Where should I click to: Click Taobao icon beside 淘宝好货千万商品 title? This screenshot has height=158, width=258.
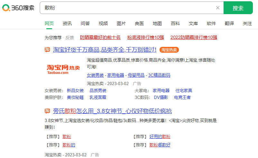[47, 49]
